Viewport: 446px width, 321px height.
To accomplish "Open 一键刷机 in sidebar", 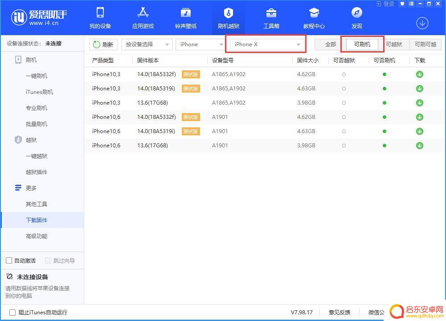I will 37,76.
